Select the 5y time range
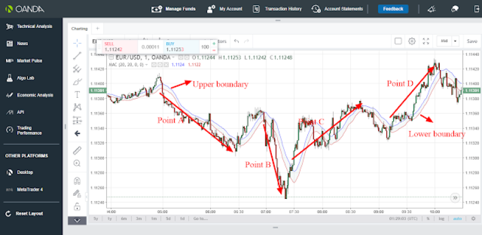Screen dimensions: 482x235 coord(96,218)
